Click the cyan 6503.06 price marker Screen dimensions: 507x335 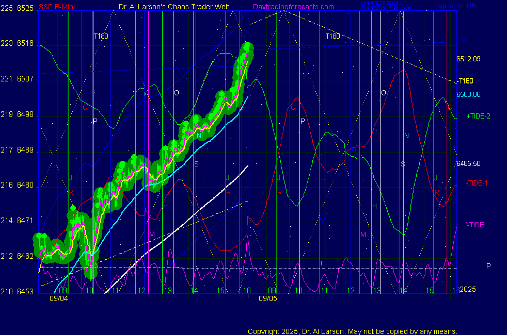[468, 94]
